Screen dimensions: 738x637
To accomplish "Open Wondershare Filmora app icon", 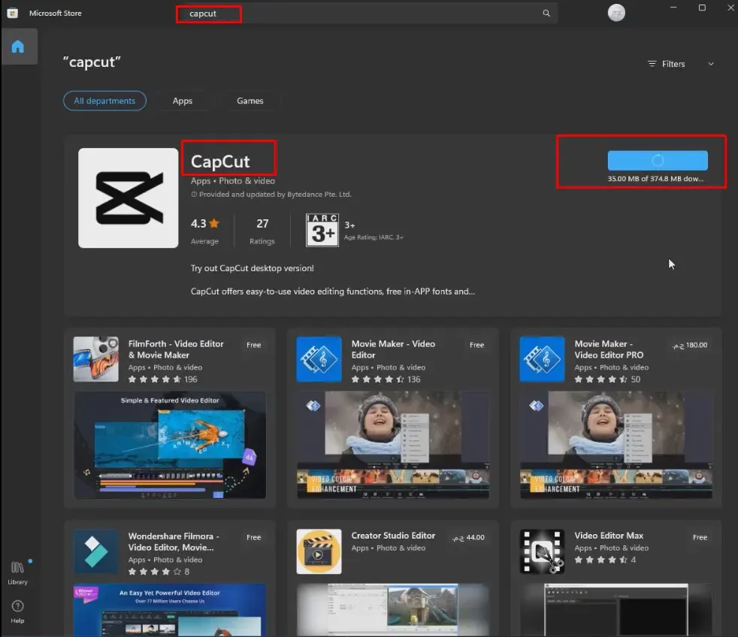I will 96,551.
